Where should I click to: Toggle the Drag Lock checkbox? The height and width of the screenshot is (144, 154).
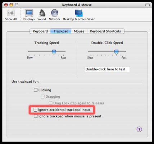coord(50,103)
